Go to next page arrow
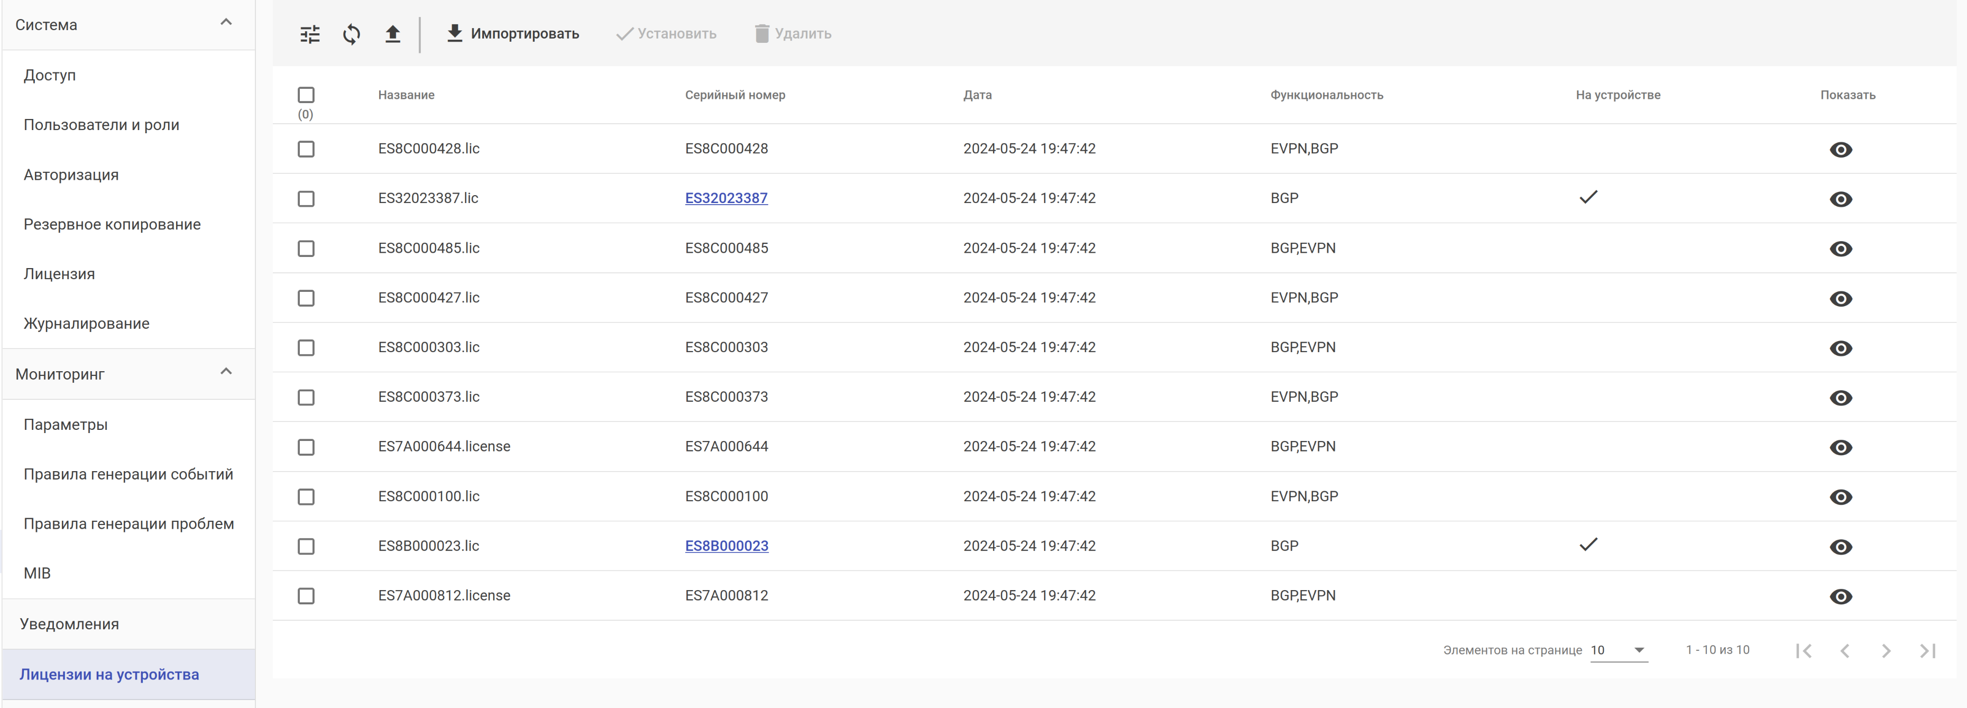The width and height of the screenshot is (1967, 708). click(x=1886, y=651)
